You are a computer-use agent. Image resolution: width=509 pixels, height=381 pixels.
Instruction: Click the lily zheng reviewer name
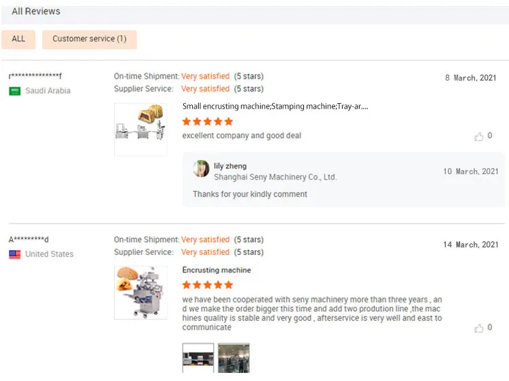coord(230,166)
